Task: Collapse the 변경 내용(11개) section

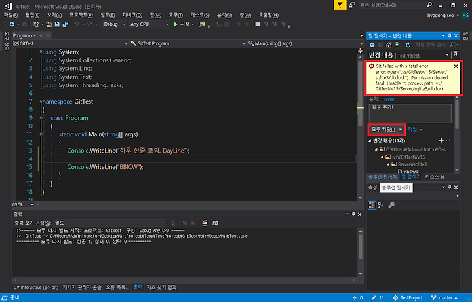Action: 370,140
